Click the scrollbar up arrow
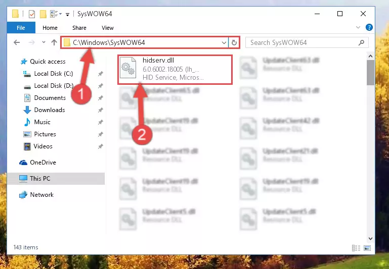 pyautogui.click(x=370, y=56)
